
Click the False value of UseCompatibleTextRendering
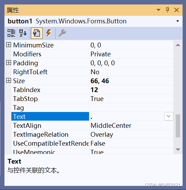pos(98,144)
